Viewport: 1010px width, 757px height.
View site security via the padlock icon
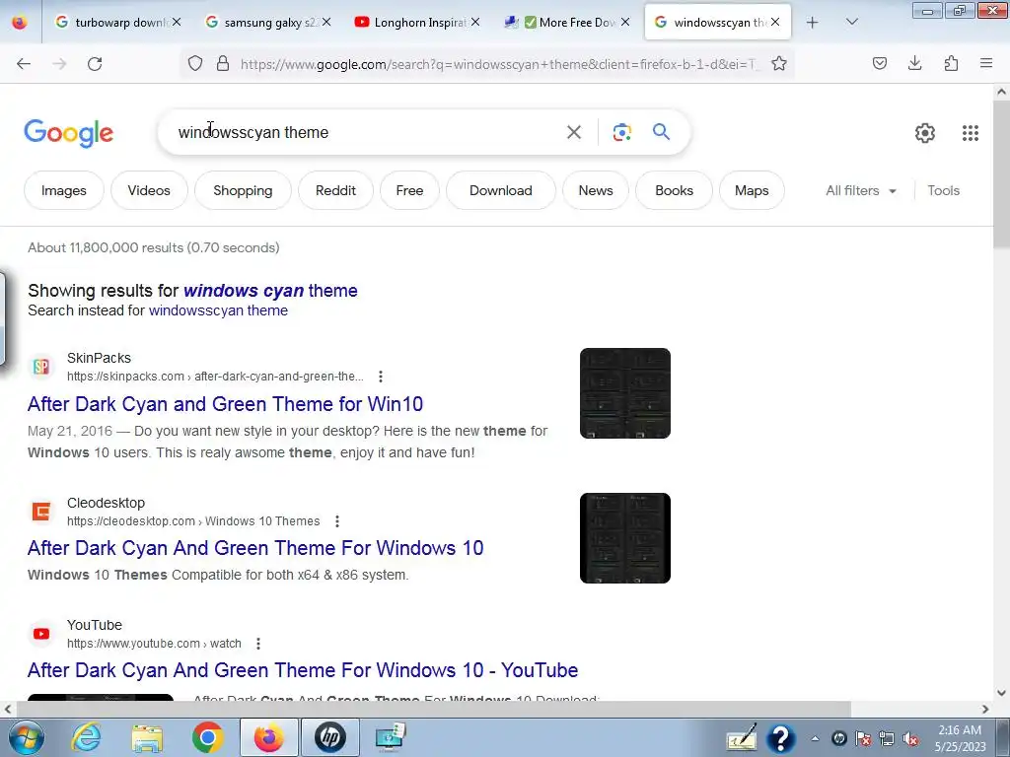223,63
